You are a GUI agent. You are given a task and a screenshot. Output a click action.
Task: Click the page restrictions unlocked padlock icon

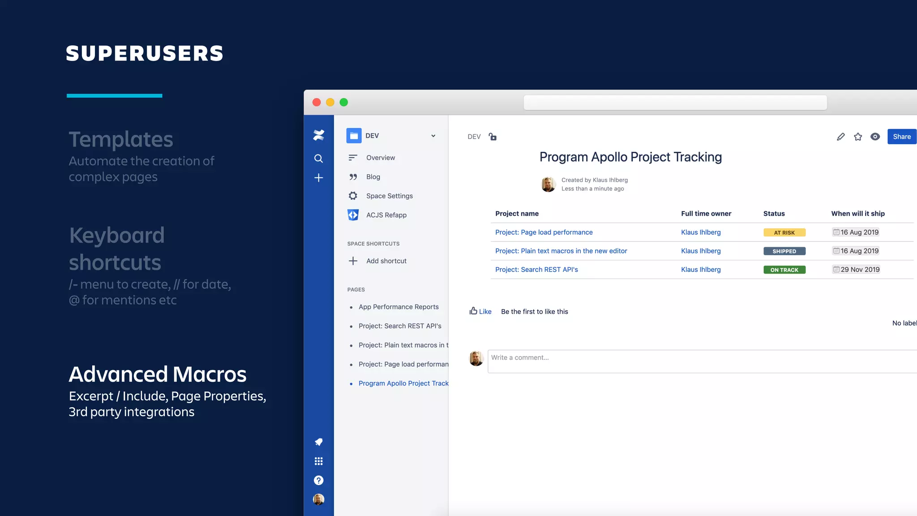click(493, 137)
